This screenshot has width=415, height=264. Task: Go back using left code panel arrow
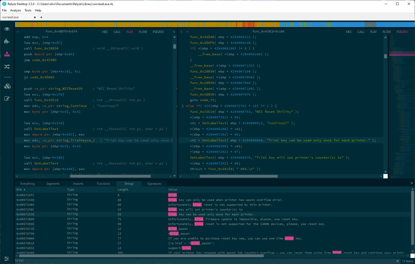pyautogui.click(x=18, y=32)
